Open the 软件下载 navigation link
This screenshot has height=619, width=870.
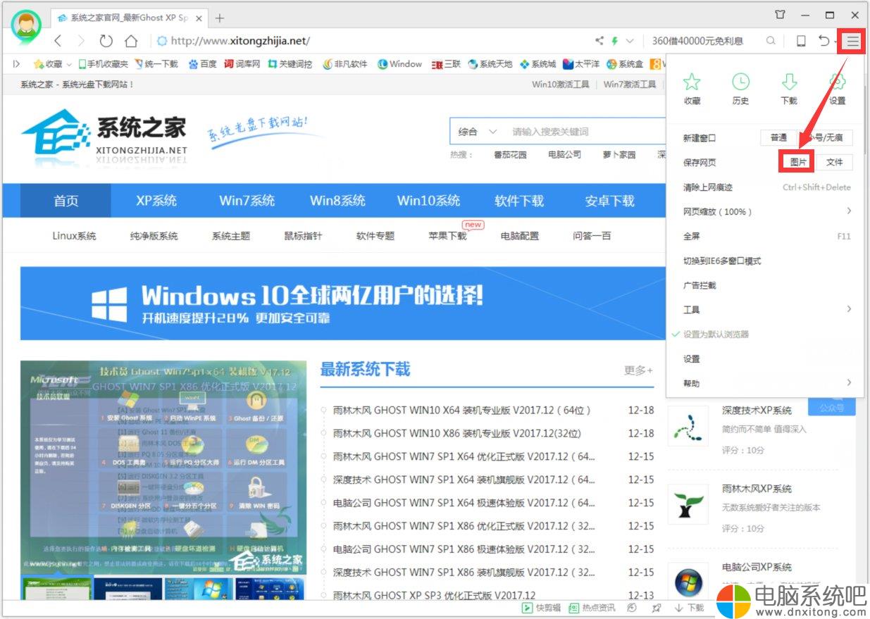click(x=519, y=201)
